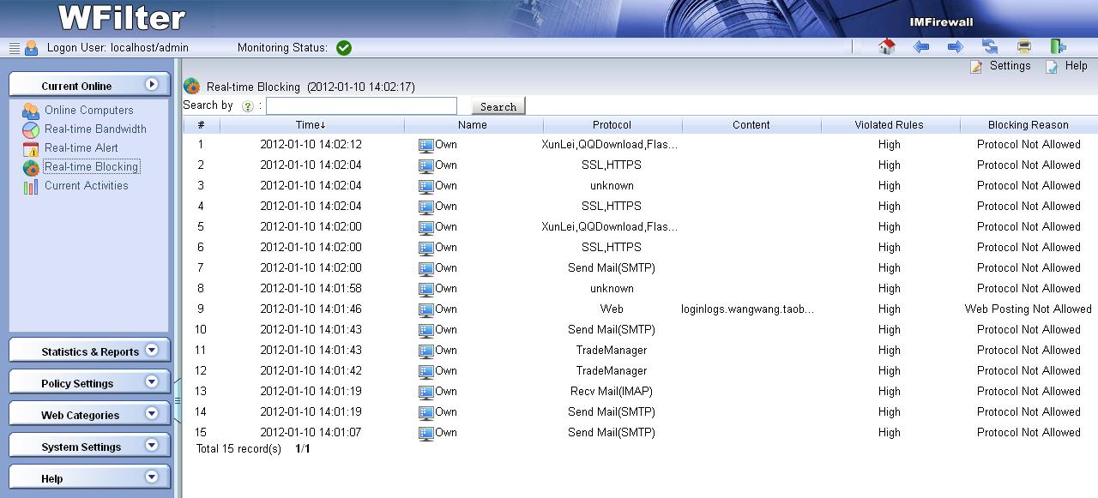The image size is (1098, 498).
Task: Open Real-time Bandwidth in the sidebar
Action: coord(95,129)
